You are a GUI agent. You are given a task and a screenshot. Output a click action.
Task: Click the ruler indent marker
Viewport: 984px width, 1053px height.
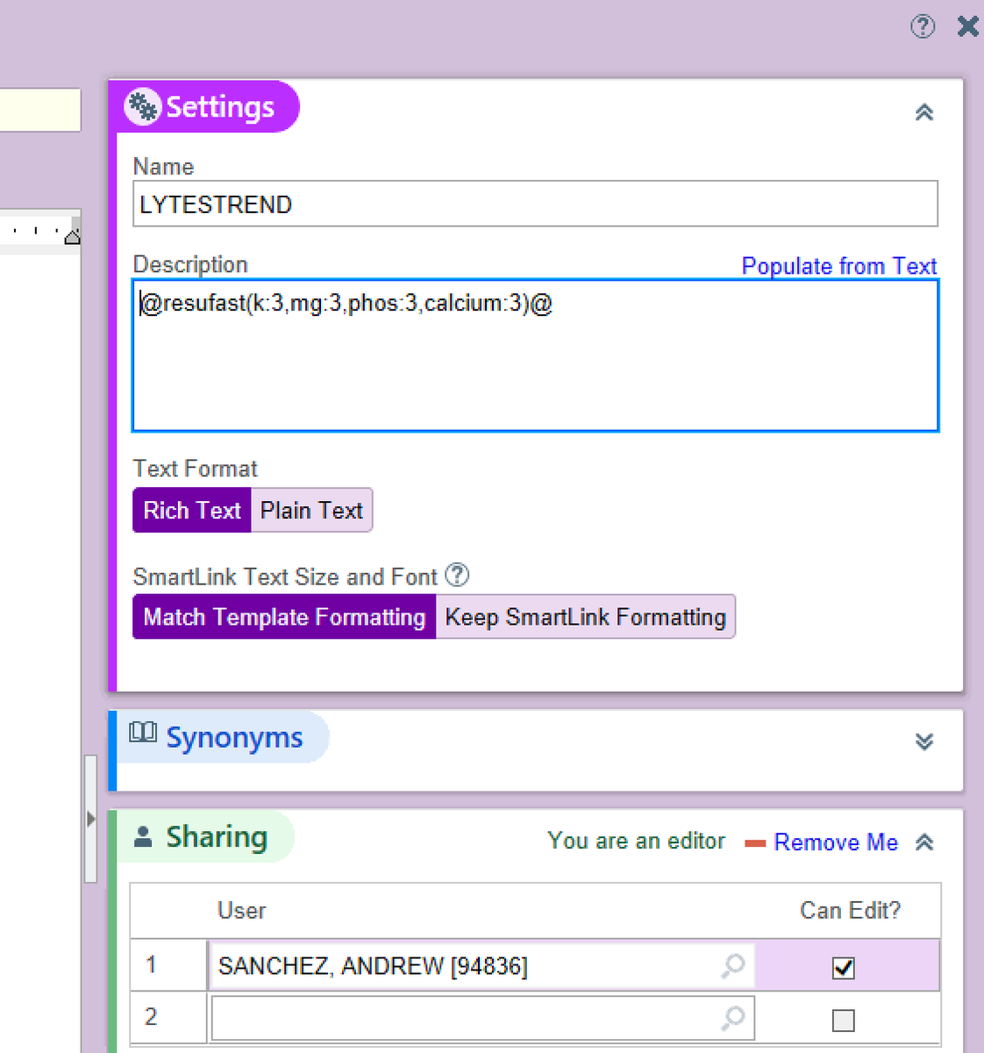point(73,236)
